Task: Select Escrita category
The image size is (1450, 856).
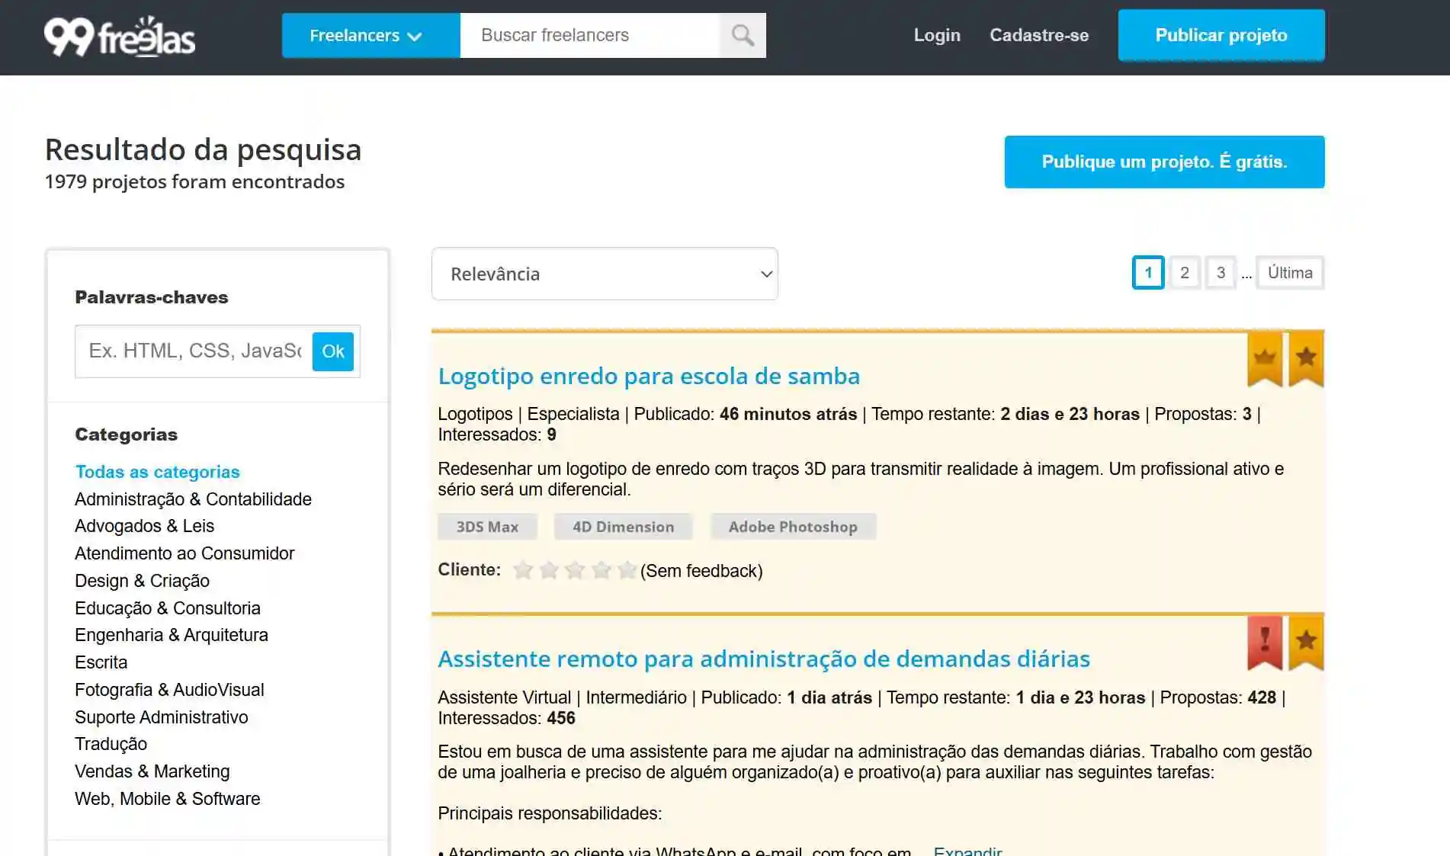Action: [x=101, y=662]
